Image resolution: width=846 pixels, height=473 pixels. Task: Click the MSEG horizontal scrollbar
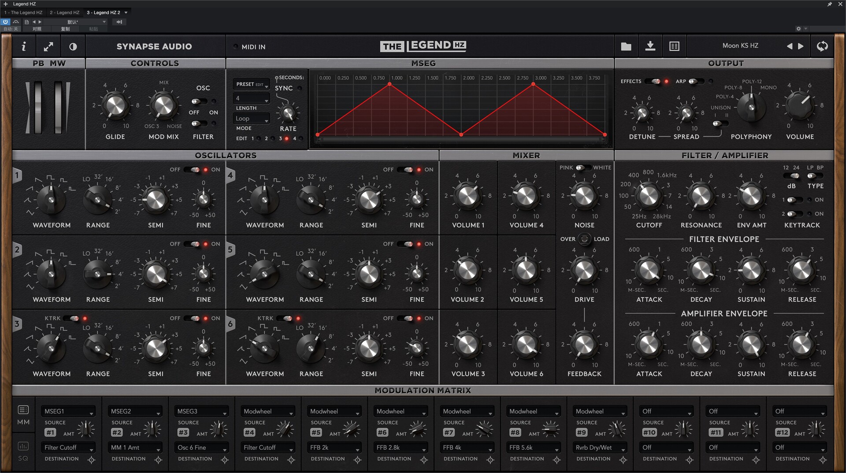click(461, 139)
